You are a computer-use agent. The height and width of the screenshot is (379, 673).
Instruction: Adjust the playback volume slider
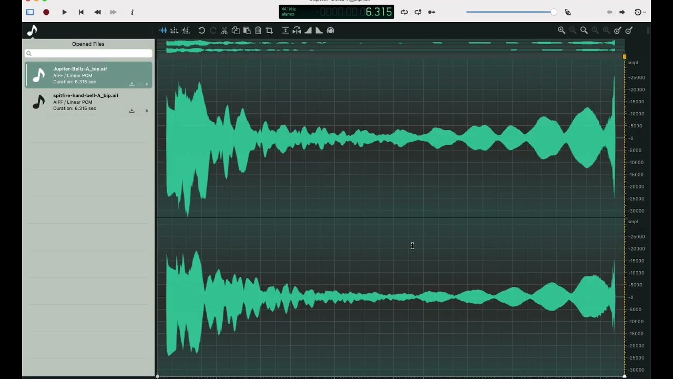click(511, 12)
